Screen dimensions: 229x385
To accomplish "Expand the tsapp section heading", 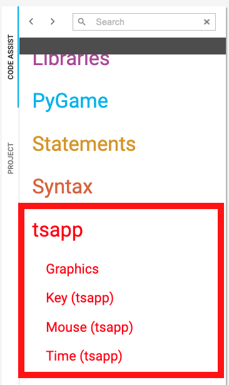I will coord(58,230).
